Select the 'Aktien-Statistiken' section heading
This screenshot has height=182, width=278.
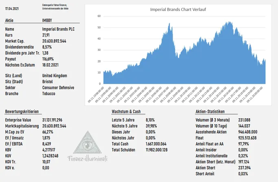[210, 112]
